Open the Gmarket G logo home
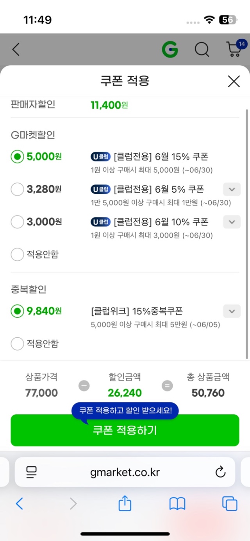Viewport: 250px width, 541px height. tap(170, 50)
